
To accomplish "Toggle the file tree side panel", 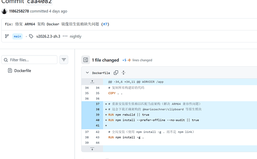I will (x=86, y=60).
